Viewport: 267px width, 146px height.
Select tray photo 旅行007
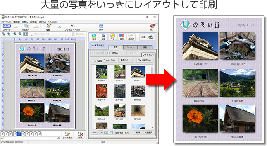102,110
